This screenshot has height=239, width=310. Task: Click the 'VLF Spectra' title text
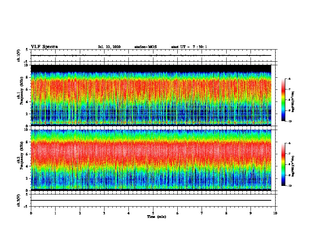[x=44, y=47]
